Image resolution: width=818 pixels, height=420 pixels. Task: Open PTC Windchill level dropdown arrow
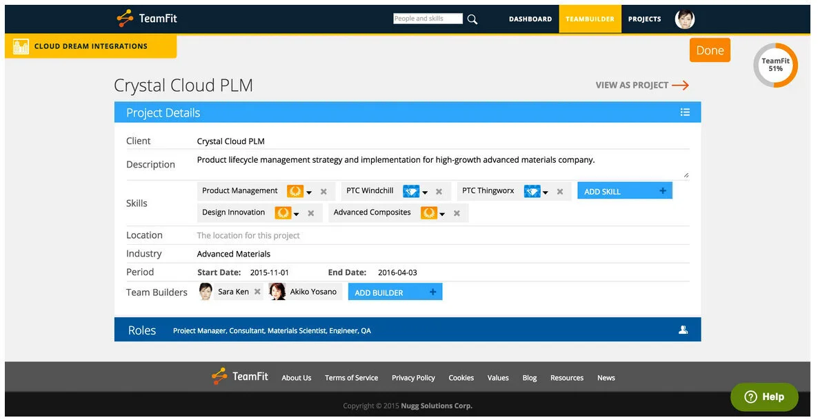pos(425,192)
